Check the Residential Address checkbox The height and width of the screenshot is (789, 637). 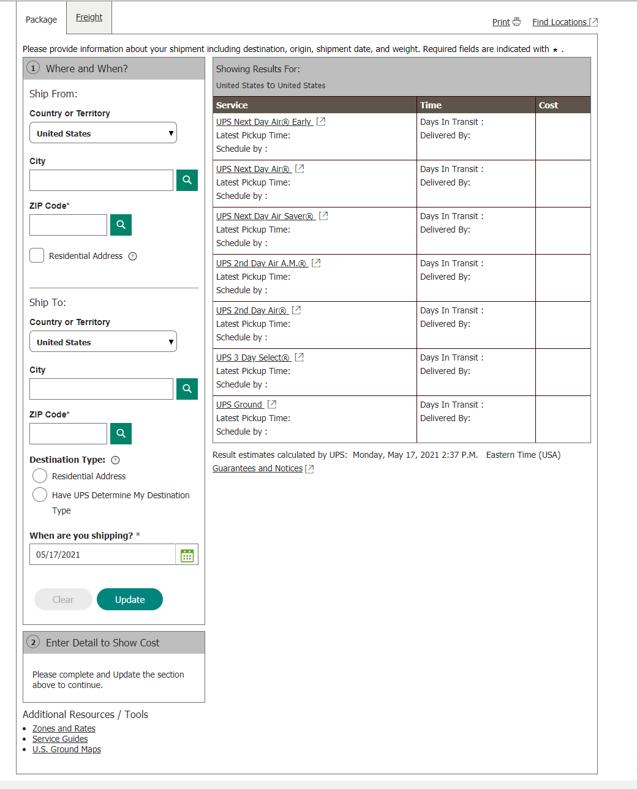(x=36, y=255)
